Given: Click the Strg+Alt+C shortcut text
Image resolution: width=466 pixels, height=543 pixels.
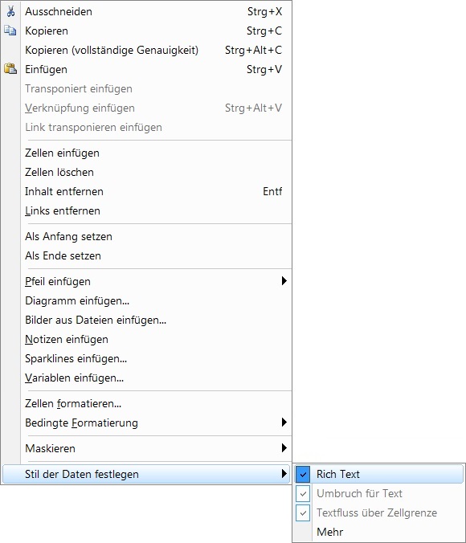Looking at the screenshot, I should pos(254,51).
